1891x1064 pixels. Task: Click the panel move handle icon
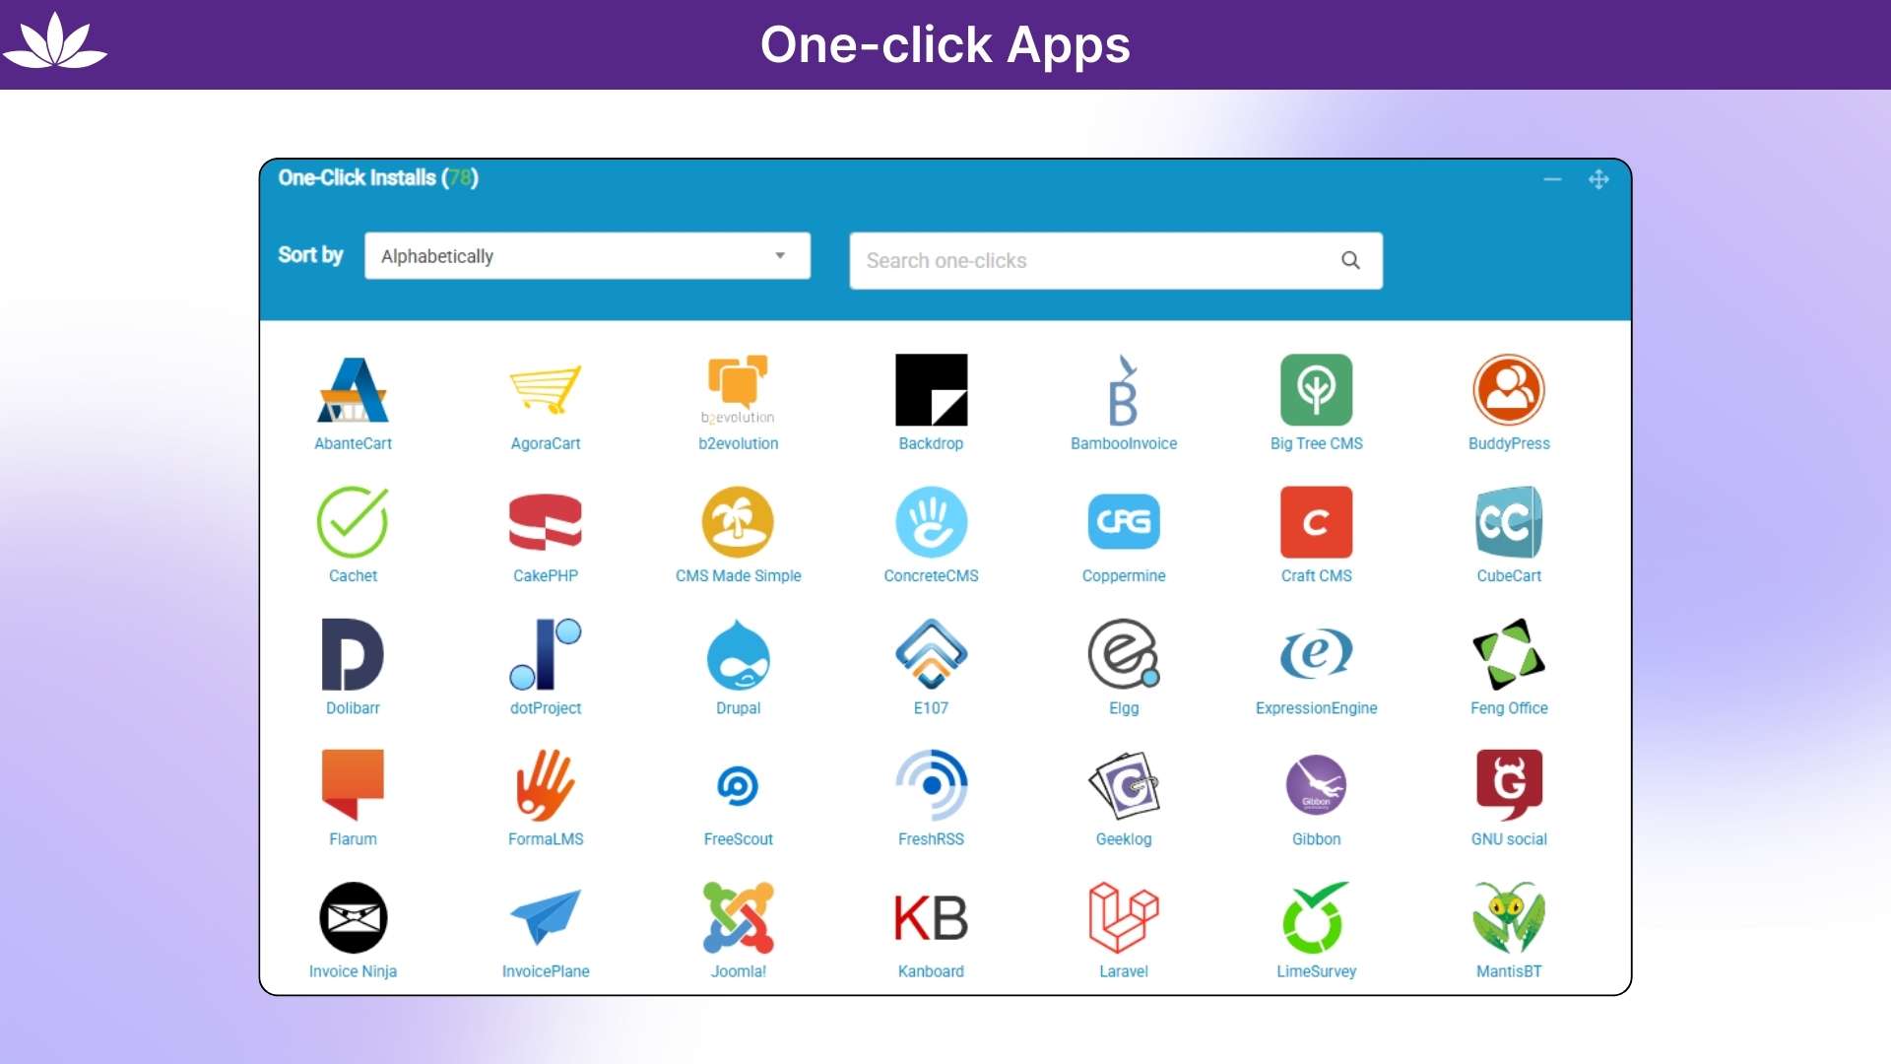(1598, 179)
